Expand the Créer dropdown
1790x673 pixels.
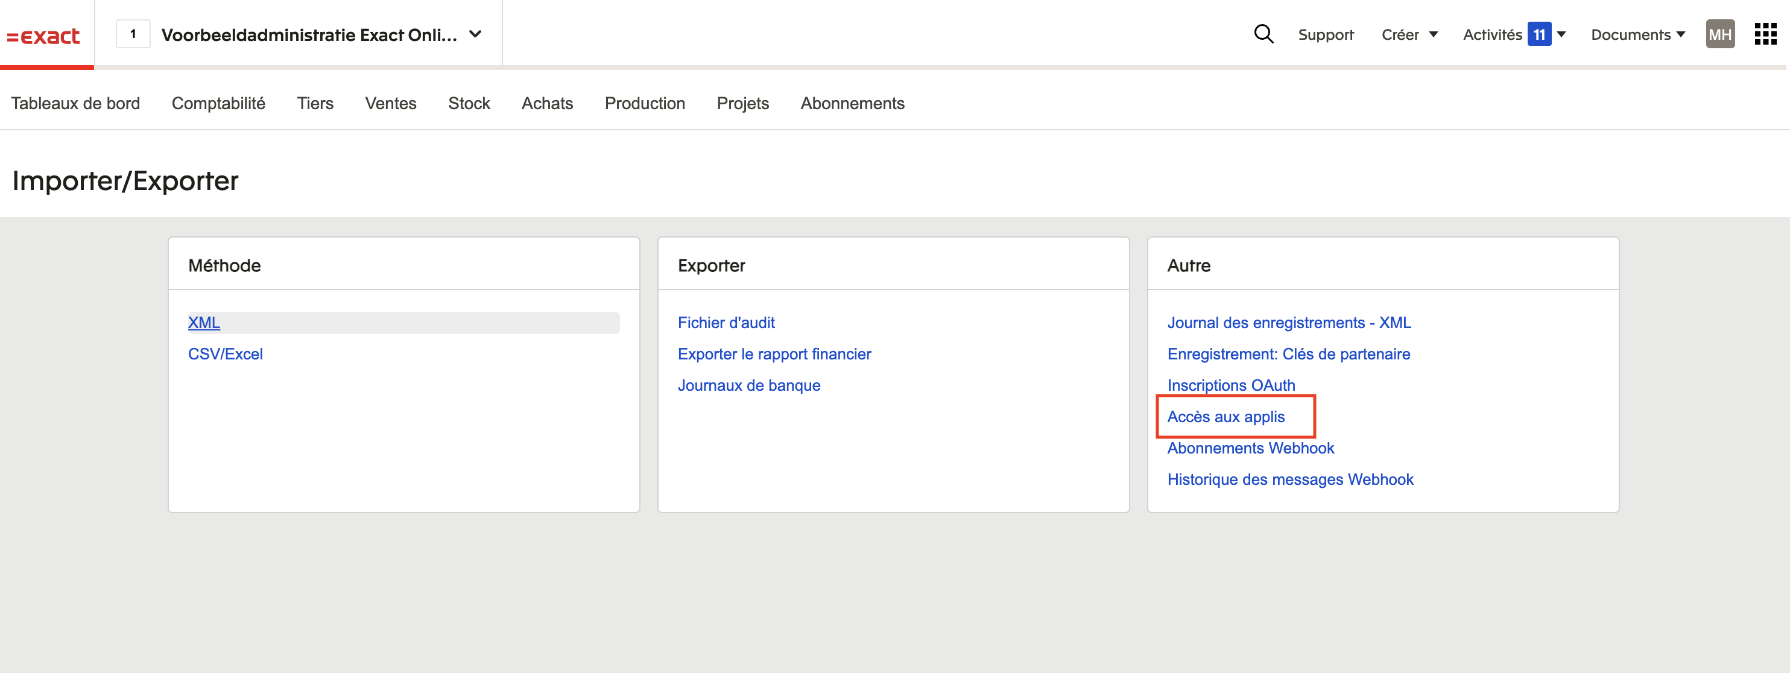pos(1408,35)
